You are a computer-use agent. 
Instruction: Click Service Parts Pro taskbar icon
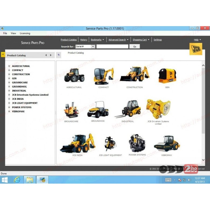tap(43, 180)
